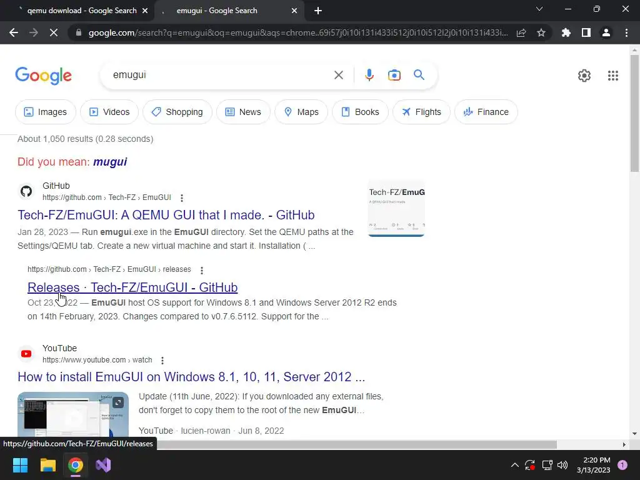Click the GitHub favicon on first result

coord(26,191)
